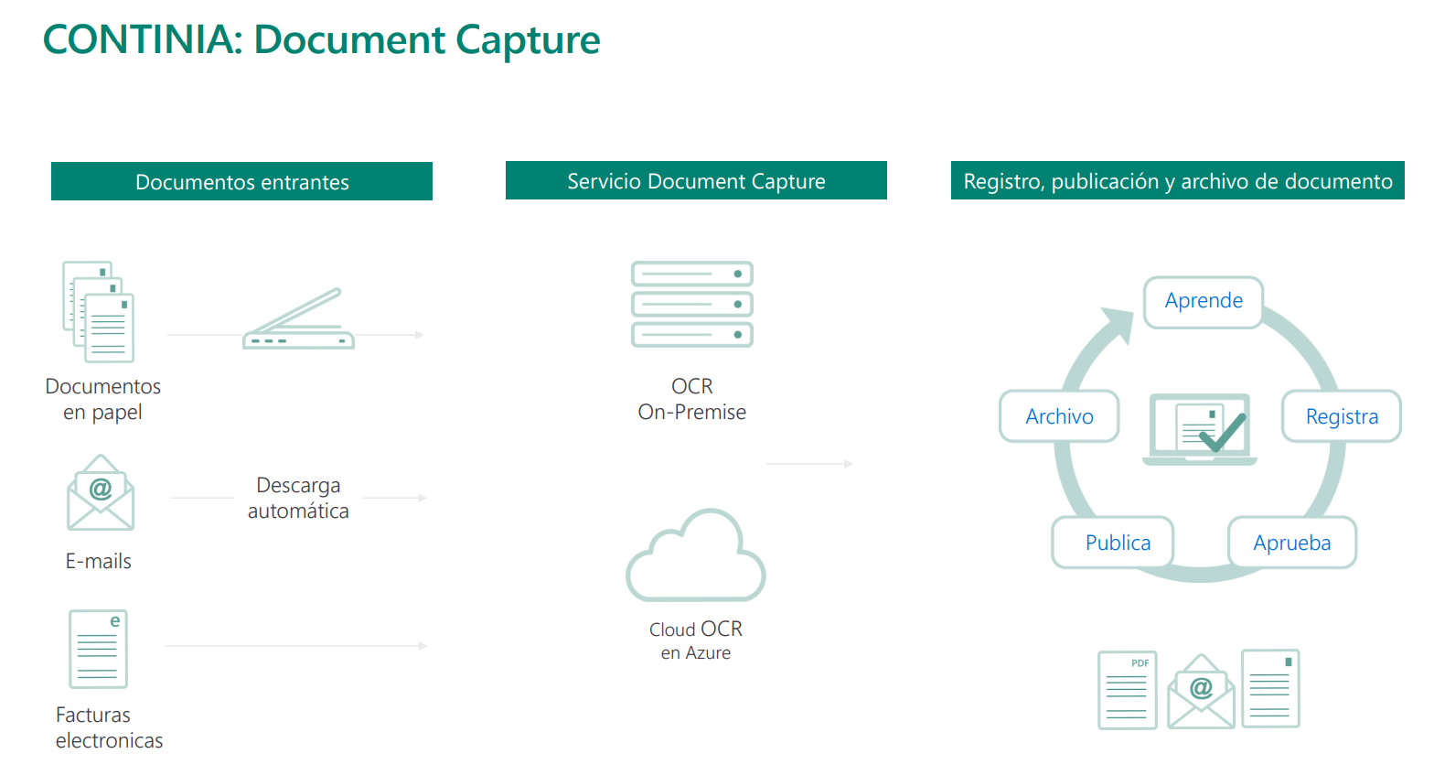1434x764 pixels.
Task: Click the Publica step in the cycle
Action: [1113, 543]
